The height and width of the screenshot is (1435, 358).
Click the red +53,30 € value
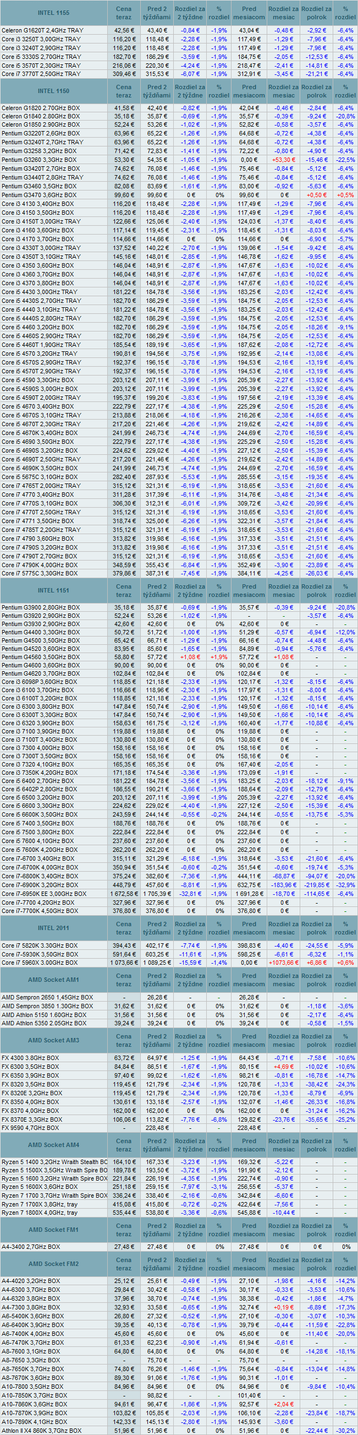pyautogui.click(x=284, y=160)
